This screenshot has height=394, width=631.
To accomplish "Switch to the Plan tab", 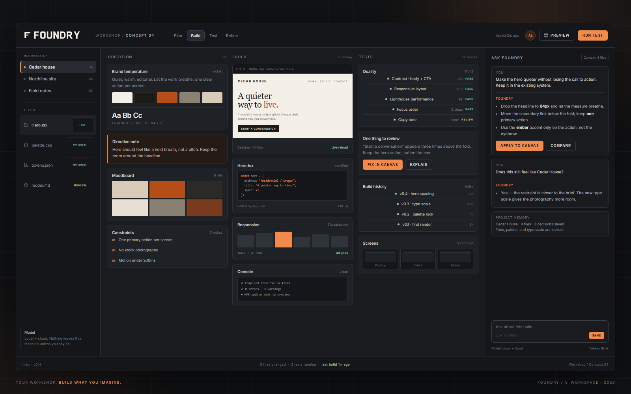I will point(178,35).
